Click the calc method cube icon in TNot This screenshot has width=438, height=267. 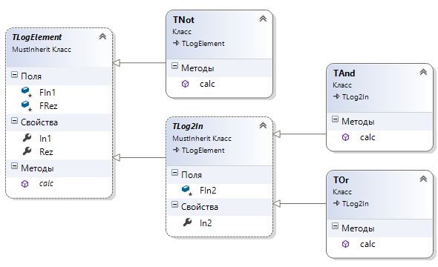(185, 84)
